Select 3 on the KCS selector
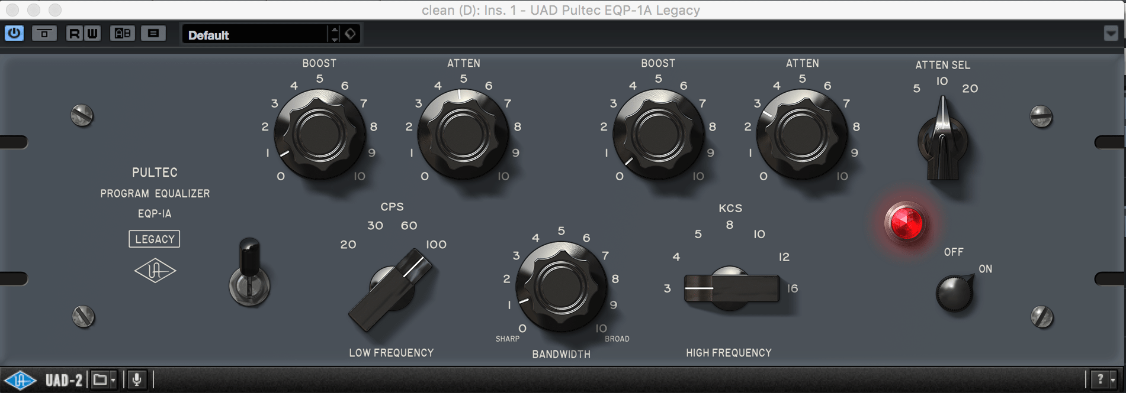1126x393 pixels. click(x=668, y=288)
